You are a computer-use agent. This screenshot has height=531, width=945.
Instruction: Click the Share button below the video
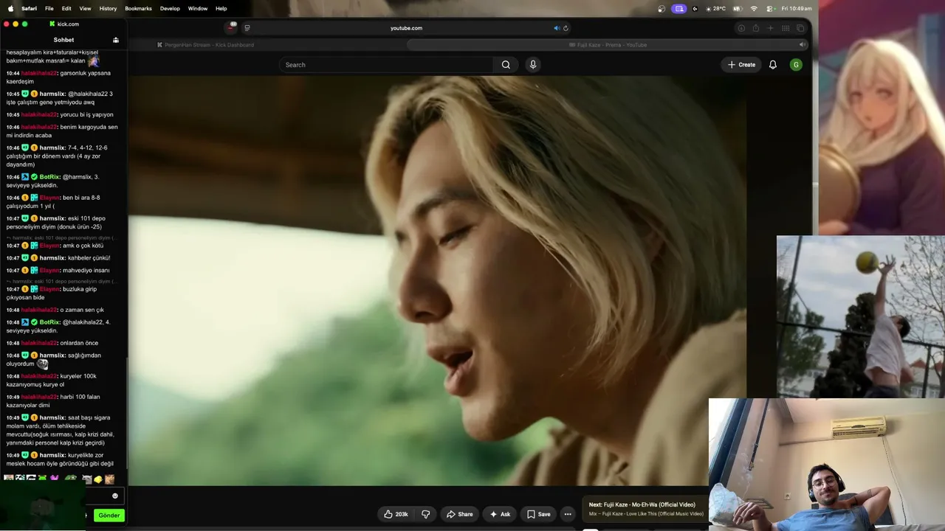(x=459, y=514)
